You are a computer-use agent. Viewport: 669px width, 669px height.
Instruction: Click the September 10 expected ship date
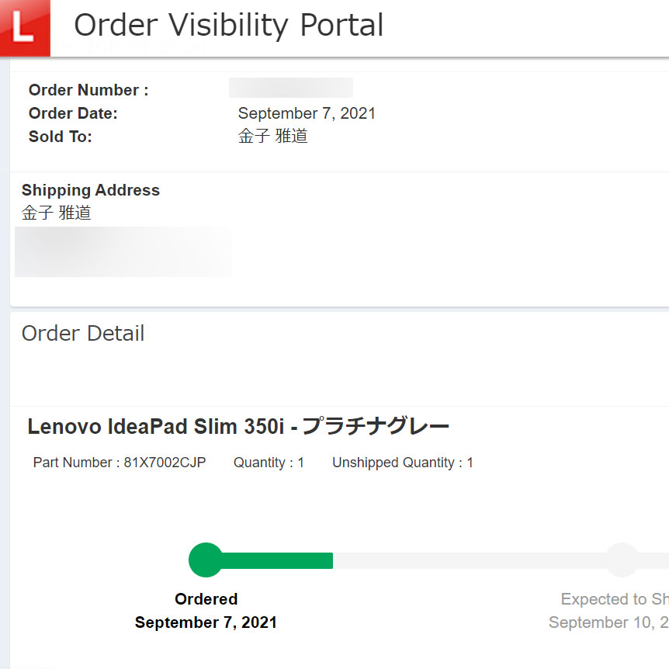tap(608, 622)
